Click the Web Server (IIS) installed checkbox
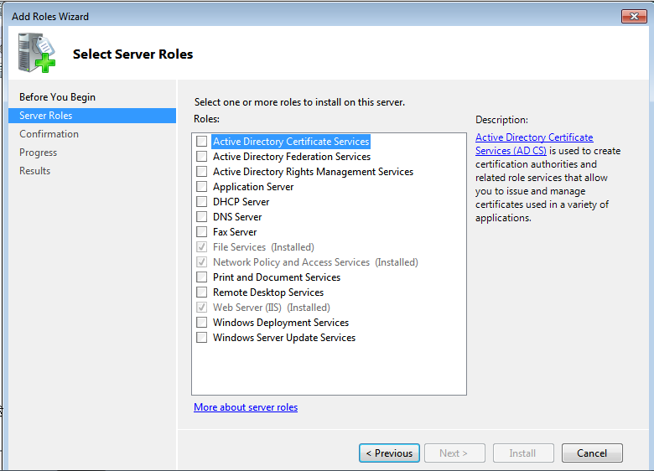 click(x=202, y=308)
